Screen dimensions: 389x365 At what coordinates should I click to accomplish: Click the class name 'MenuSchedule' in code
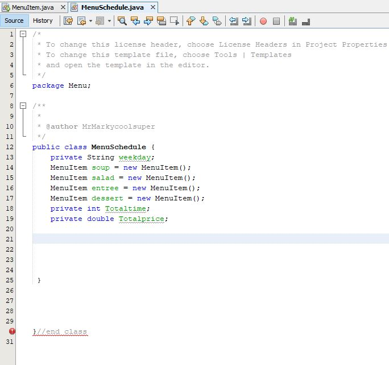pos(119,147)
